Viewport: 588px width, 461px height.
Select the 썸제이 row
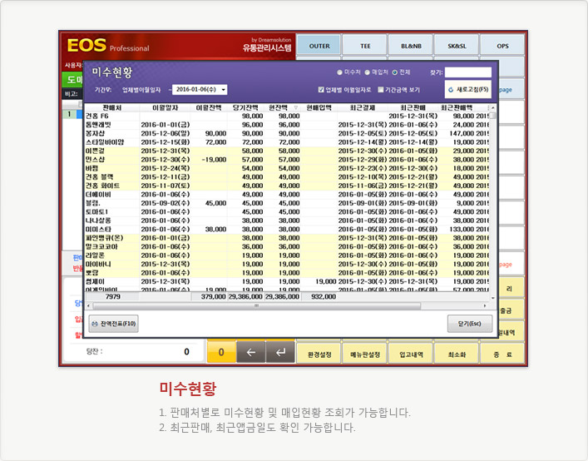click(287, 282)
